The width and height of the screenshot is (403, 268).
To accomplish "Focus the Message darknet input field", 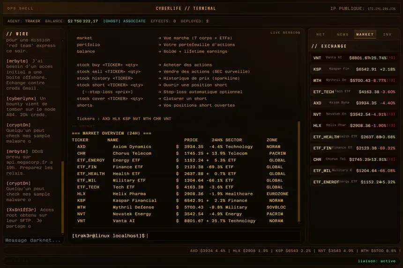I will (x=33, y=240).
